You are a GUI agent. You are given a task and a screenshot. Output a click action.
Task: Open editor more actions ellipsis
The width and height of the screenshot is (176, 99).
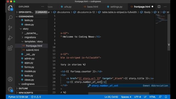(x=165, y=7)
